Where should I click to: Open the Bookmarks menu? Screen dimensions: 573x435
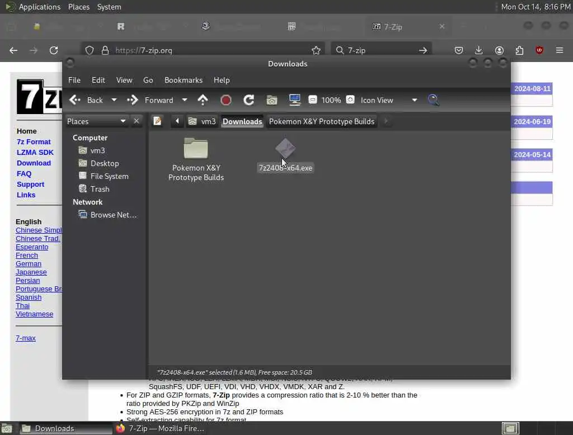tap(184, 80)
